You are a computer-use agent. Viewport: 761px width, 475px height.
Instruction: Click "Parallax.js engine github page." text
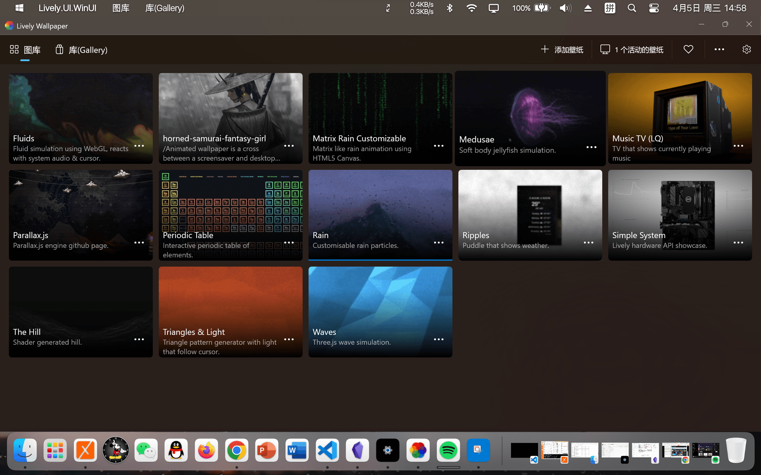point(61,245)
